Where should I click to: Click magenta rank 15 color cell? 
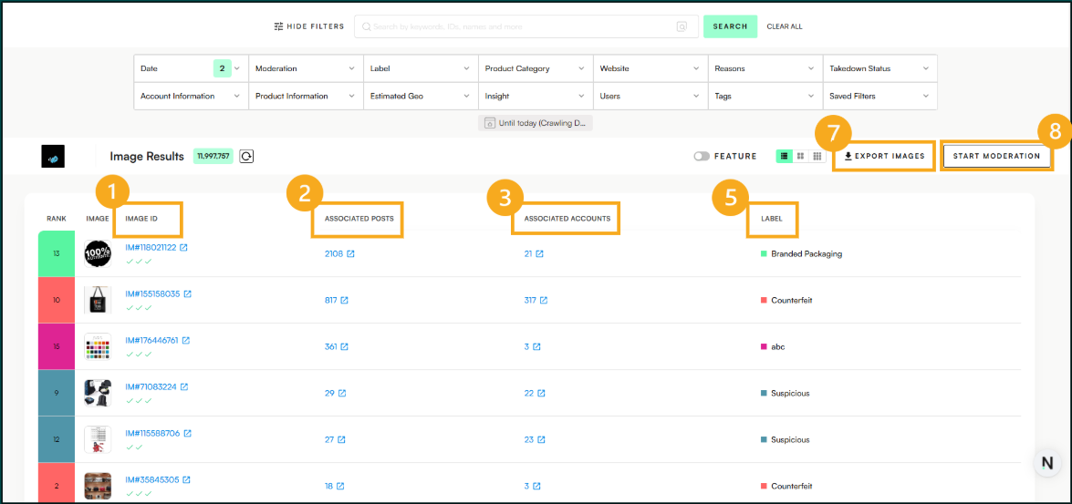(x=57, y=346)
